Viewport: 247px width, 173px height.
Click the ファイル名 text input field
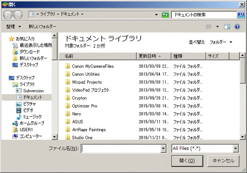click(121, 148)
